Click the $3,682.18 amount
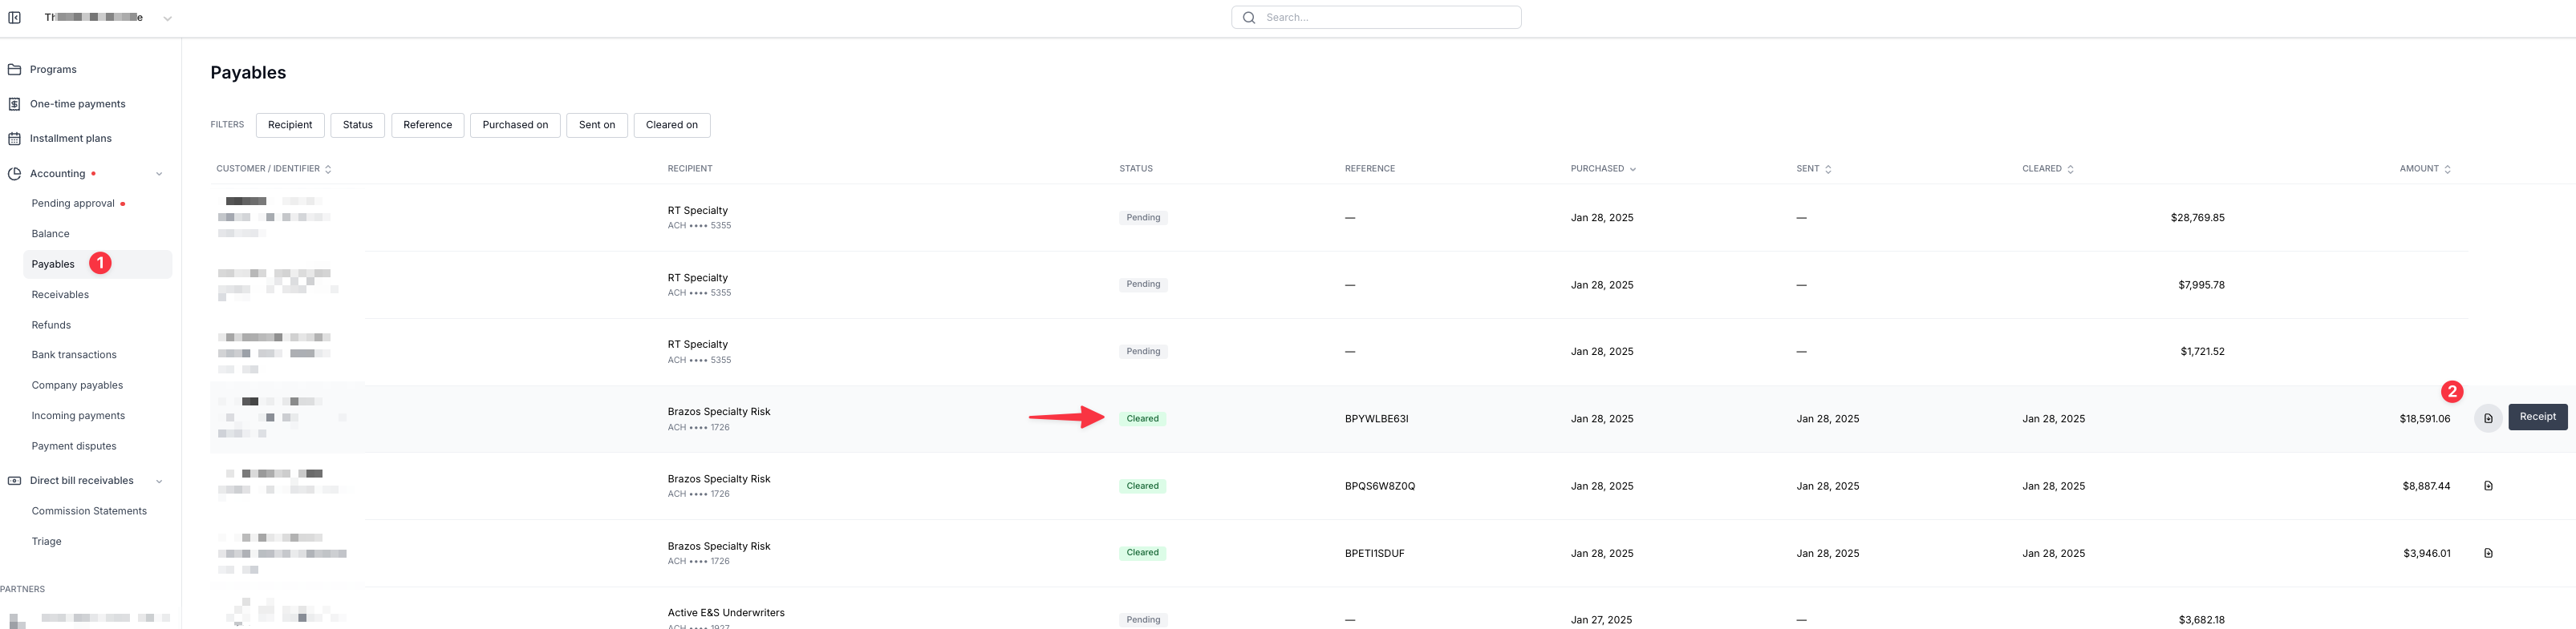 point(2201,620)
